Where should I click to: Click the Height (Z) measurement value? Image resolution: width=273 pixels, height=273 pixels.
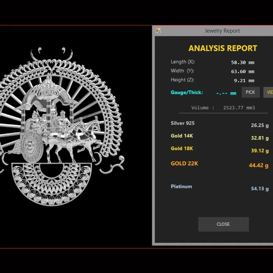tap(244, 81)
